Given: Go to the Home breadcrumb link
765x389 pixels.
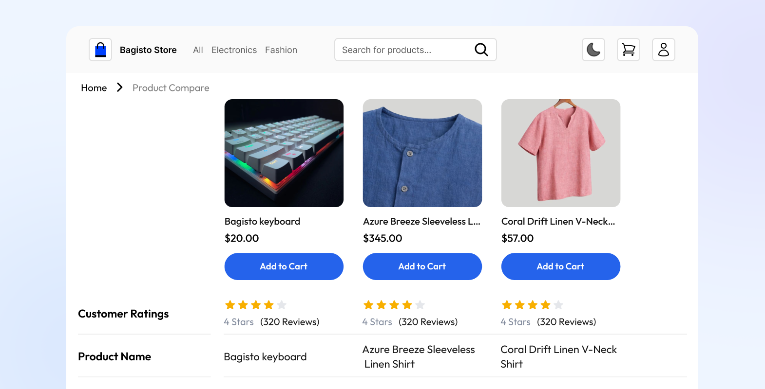Looking at the screenshot, I should click(x=94, y=88).
